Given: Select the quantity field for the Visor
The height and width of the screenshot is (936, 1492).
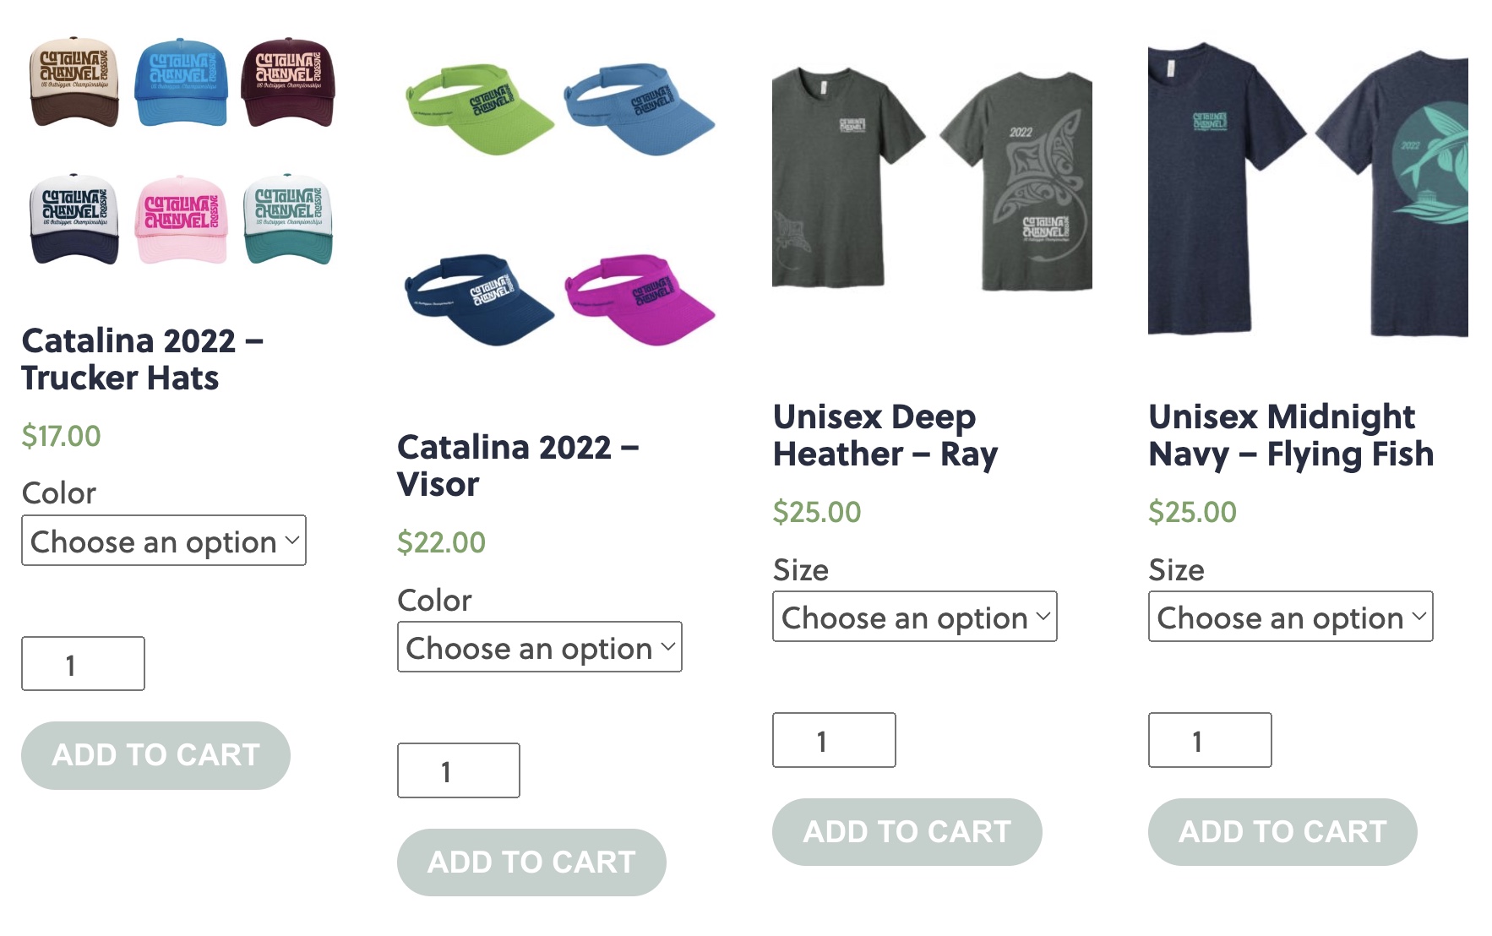Looking at the screenshot, I should [458, 770].
